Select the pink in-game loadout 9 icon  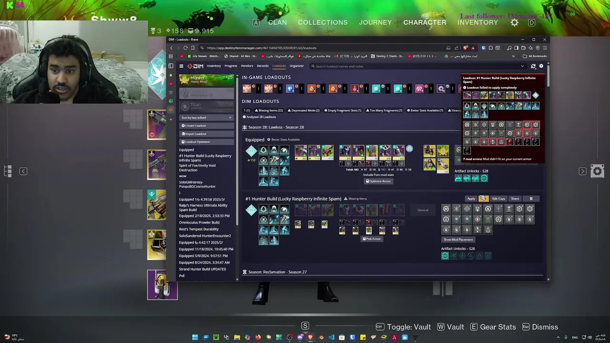419,89
